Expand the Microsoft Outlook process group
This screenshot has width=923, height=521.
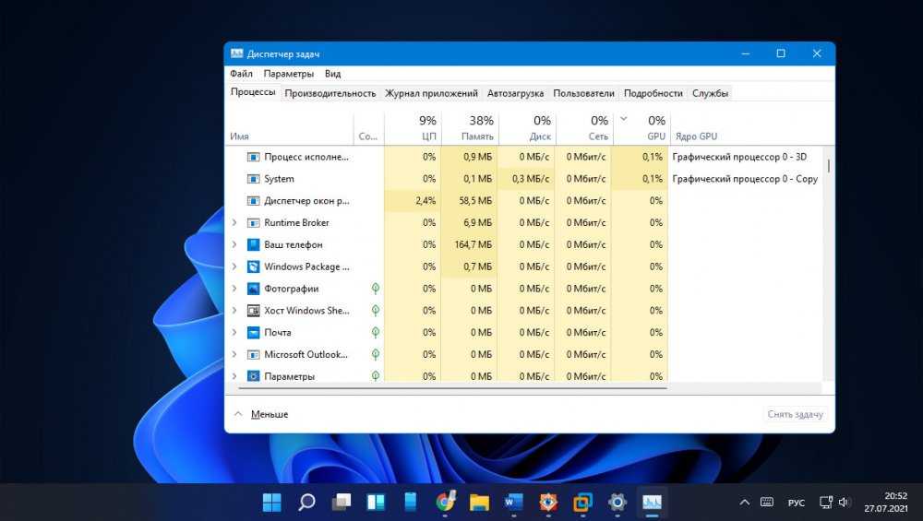(x=234, y=354)
